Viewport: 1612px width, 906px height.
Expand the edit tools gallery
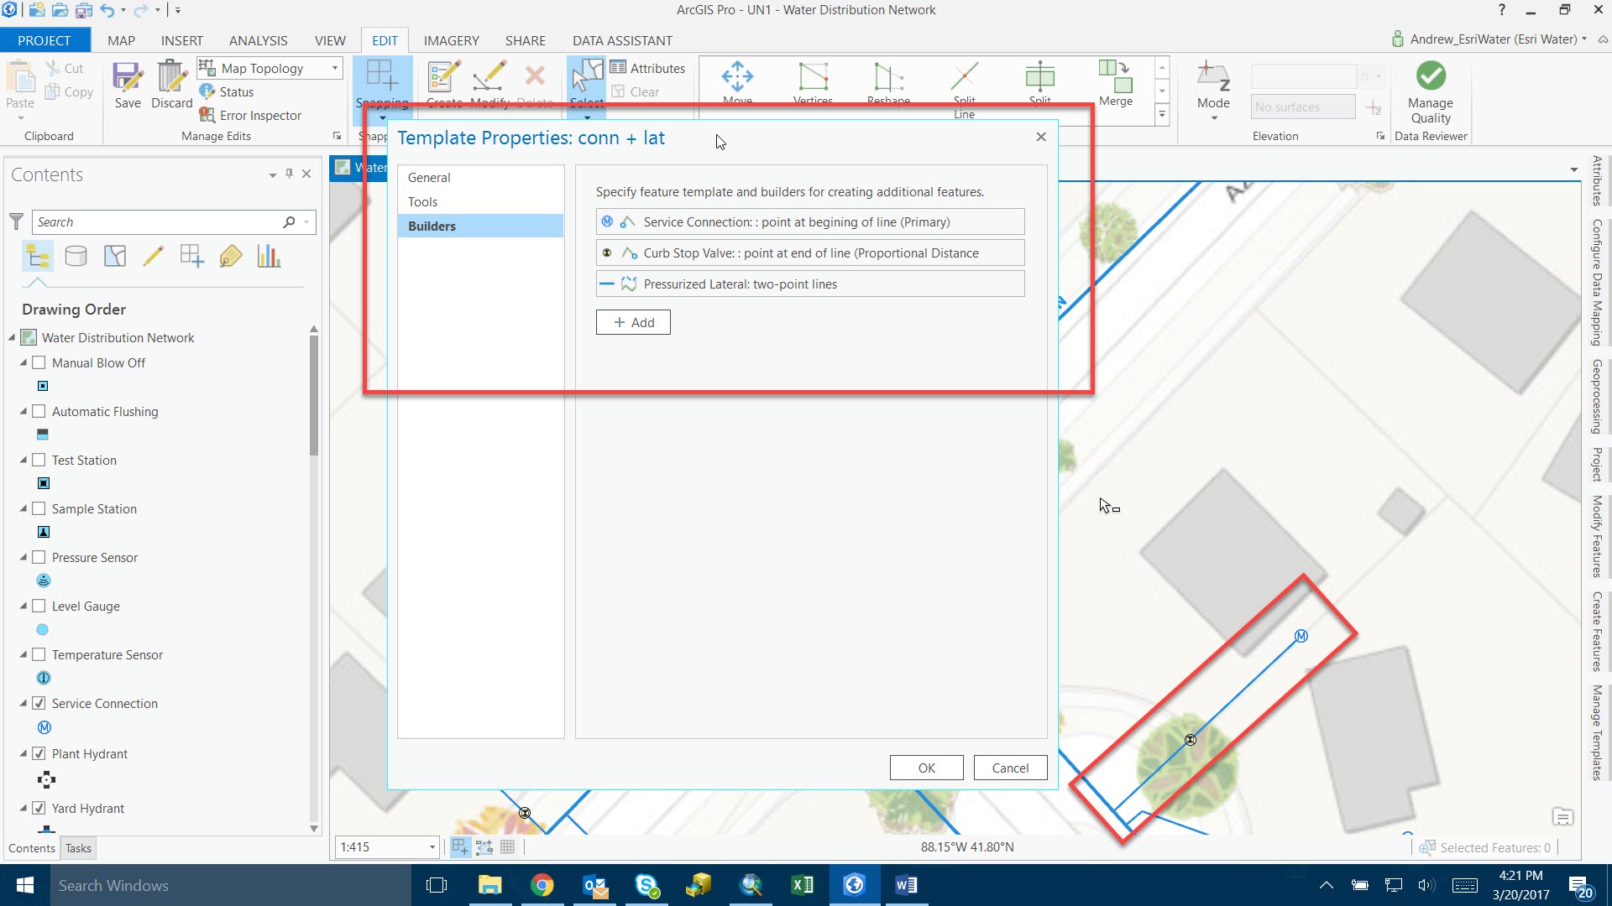(x=1162, y=114)
